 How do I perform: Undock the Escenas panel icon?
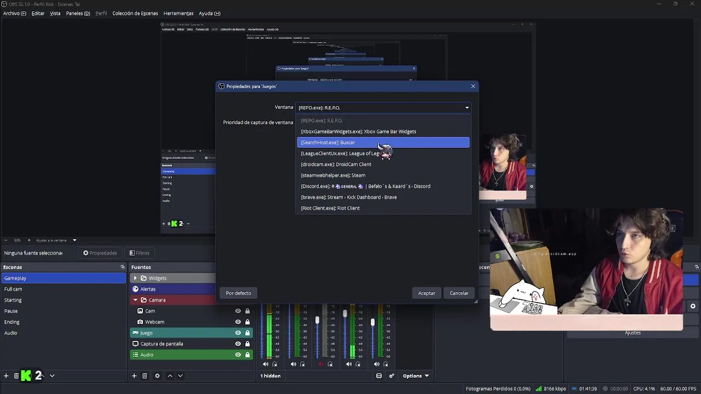pos(123,267)
